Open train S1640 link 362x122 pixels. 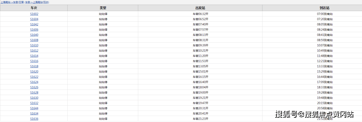click(x=34, y=35)
